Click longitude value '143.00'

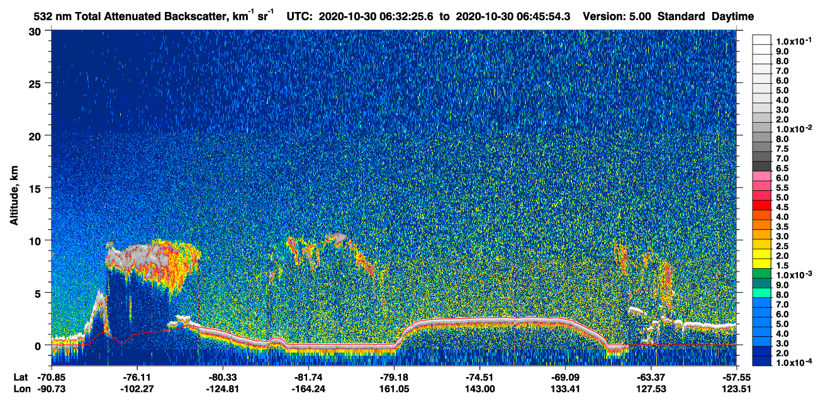[x=479, y=389]
